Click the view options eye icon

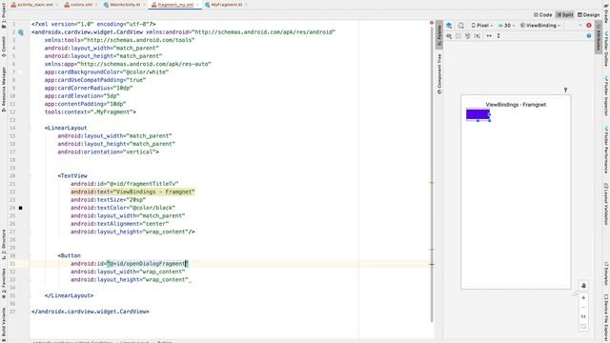(x=449, y=36)
